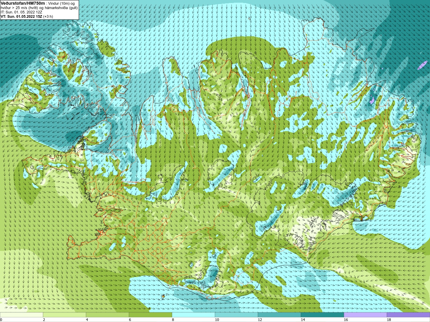Click the legend scale label "6"

pyautogui.click(x=130, y=320)
